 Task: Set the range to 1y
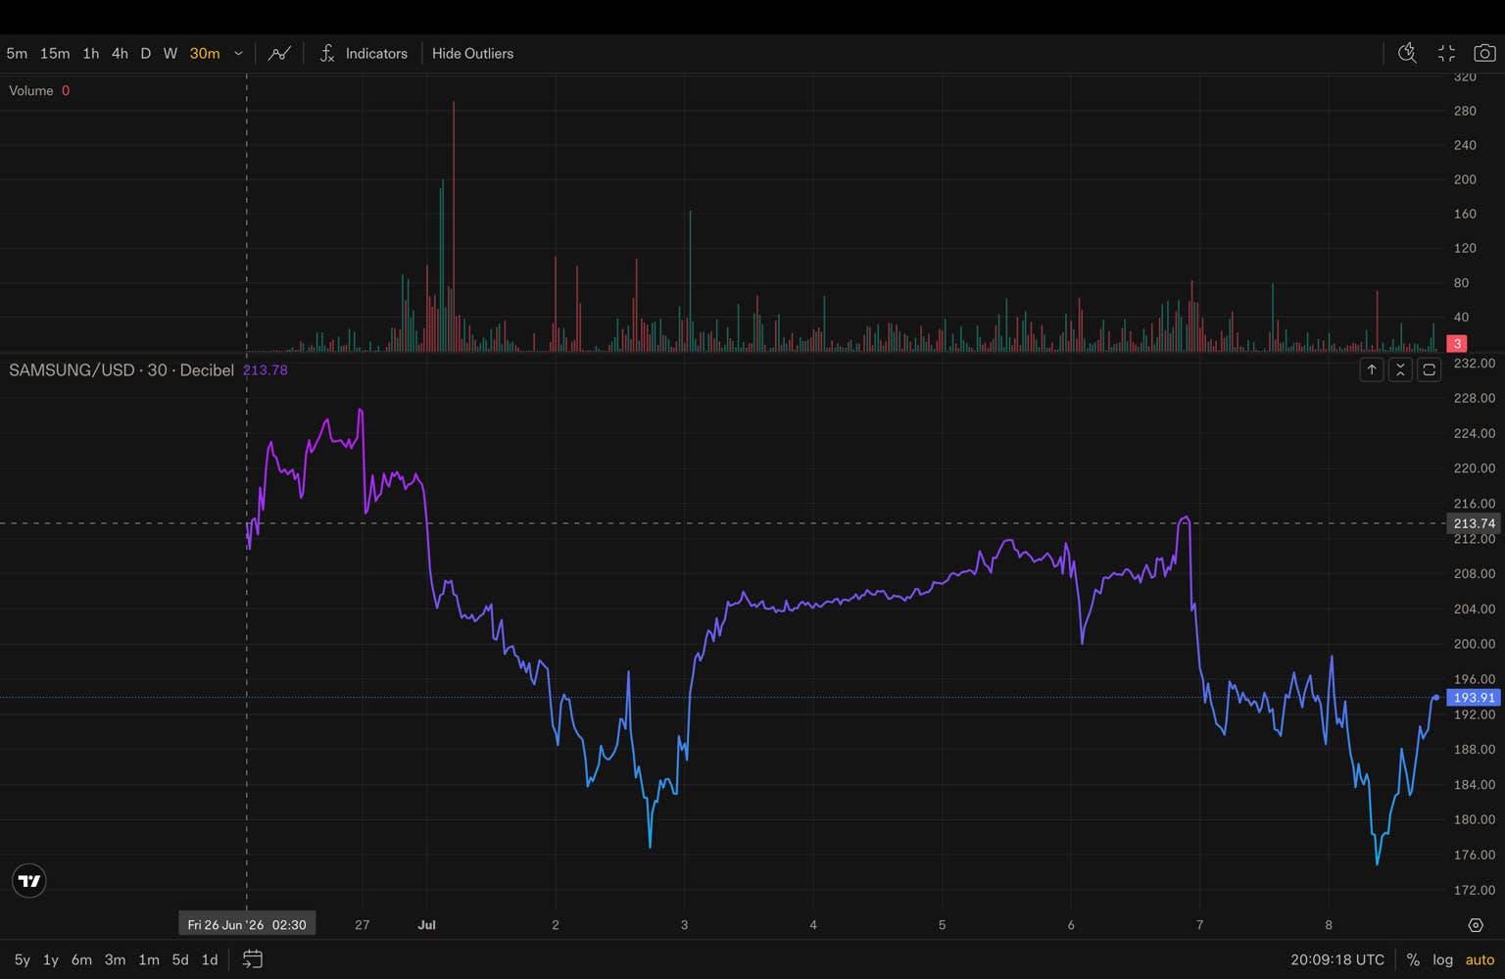point(51,960)
